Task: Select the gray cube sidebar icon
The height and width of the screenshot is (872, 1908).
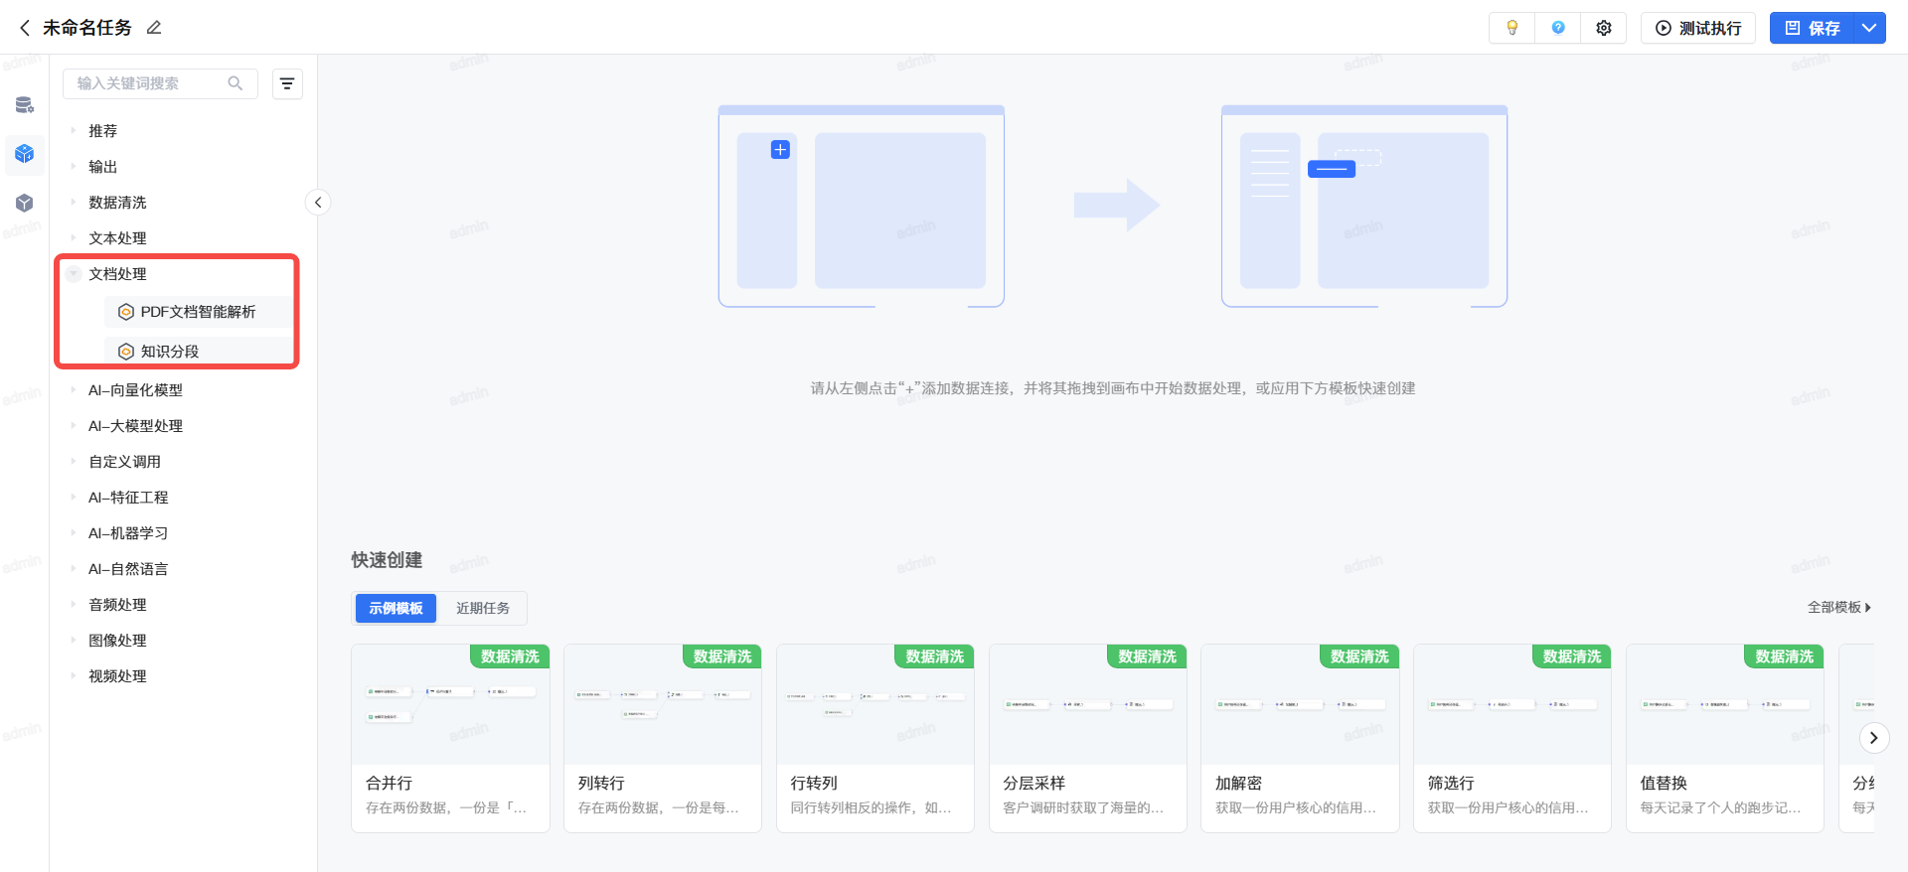Action: coord(25,204)
